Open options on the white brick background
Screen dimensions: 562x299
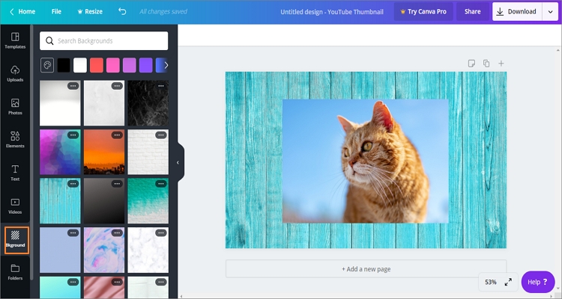coord(161,135)
